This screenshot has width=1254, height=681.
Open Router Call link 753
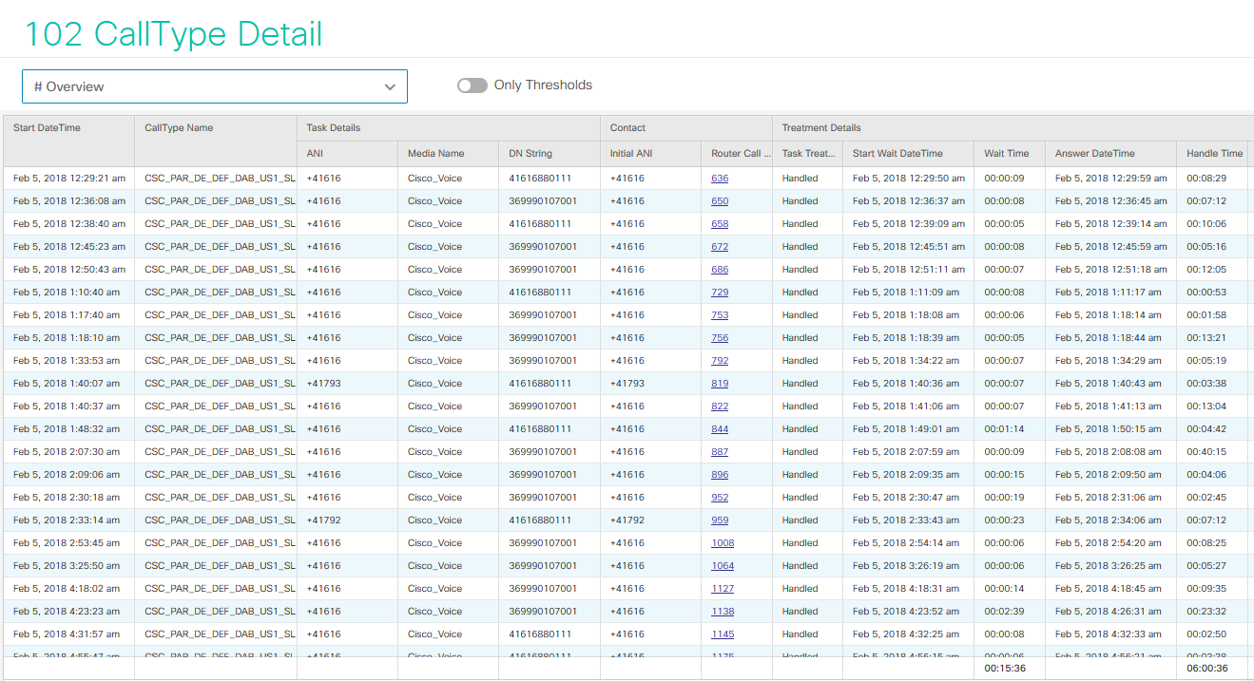tap(720, 315)
